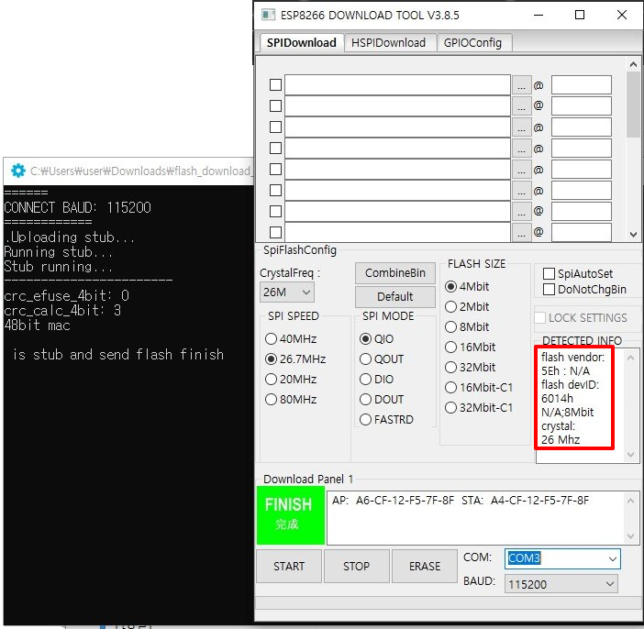Select the SPIDownload tab
This screenshot has height=629, width=644.
tap(301, 43)
